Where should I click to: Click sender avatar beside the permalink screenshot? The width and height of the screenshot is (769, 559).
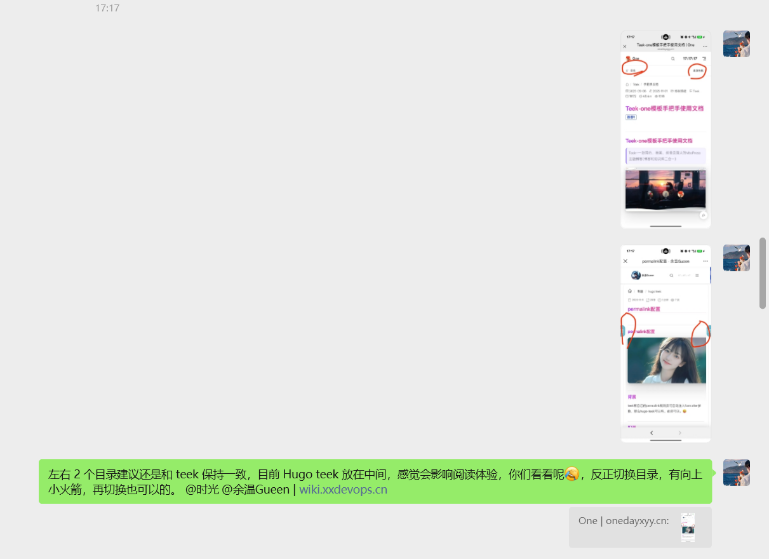tap(737, 258)
